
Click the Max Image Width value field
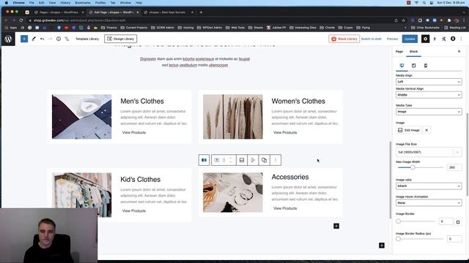click(454, 167)
